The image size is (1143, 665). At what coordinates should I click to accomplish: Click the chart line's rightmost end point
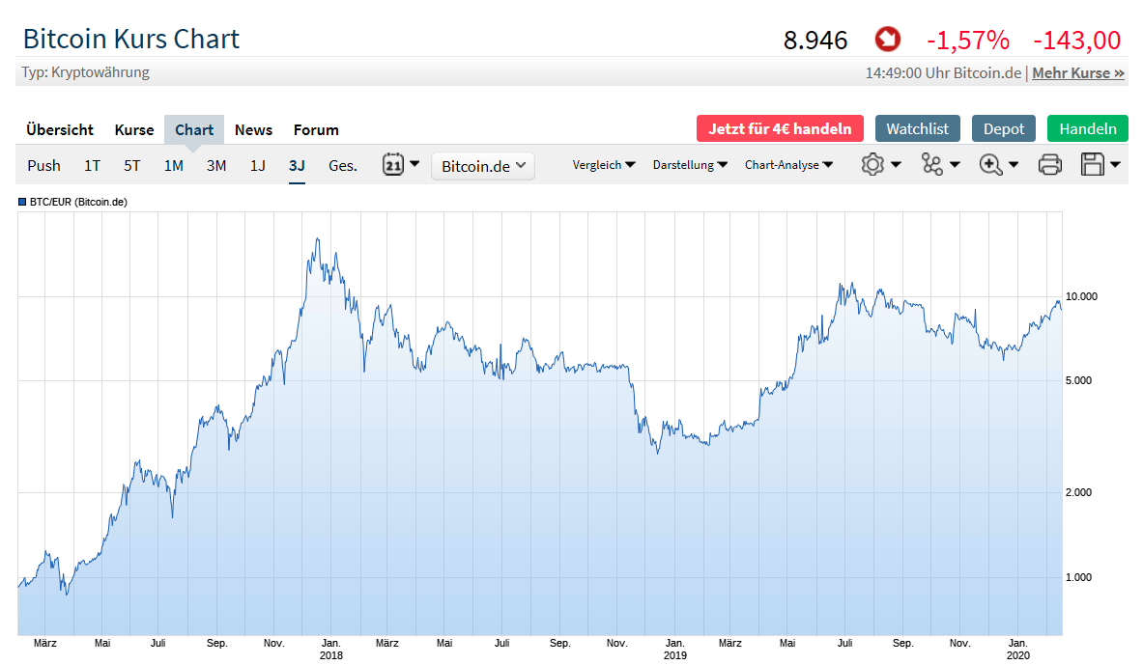pyautogui.click(x=1061, y=308)
